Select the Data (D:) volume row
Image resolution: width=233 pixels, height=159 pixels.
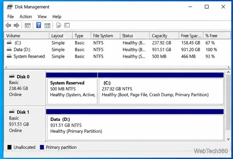tap(117, 50)
